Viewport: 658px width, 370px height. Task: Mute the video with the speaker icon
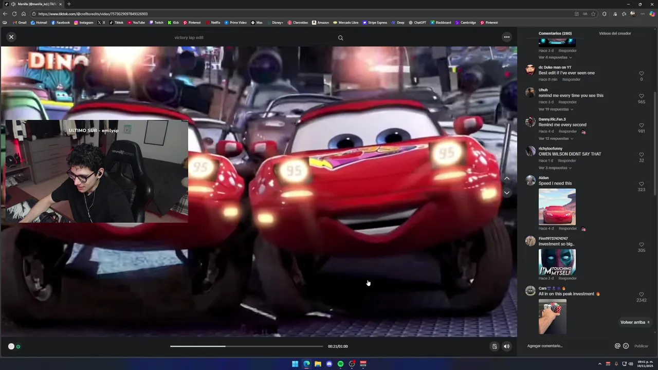click(x=506, y=346)
